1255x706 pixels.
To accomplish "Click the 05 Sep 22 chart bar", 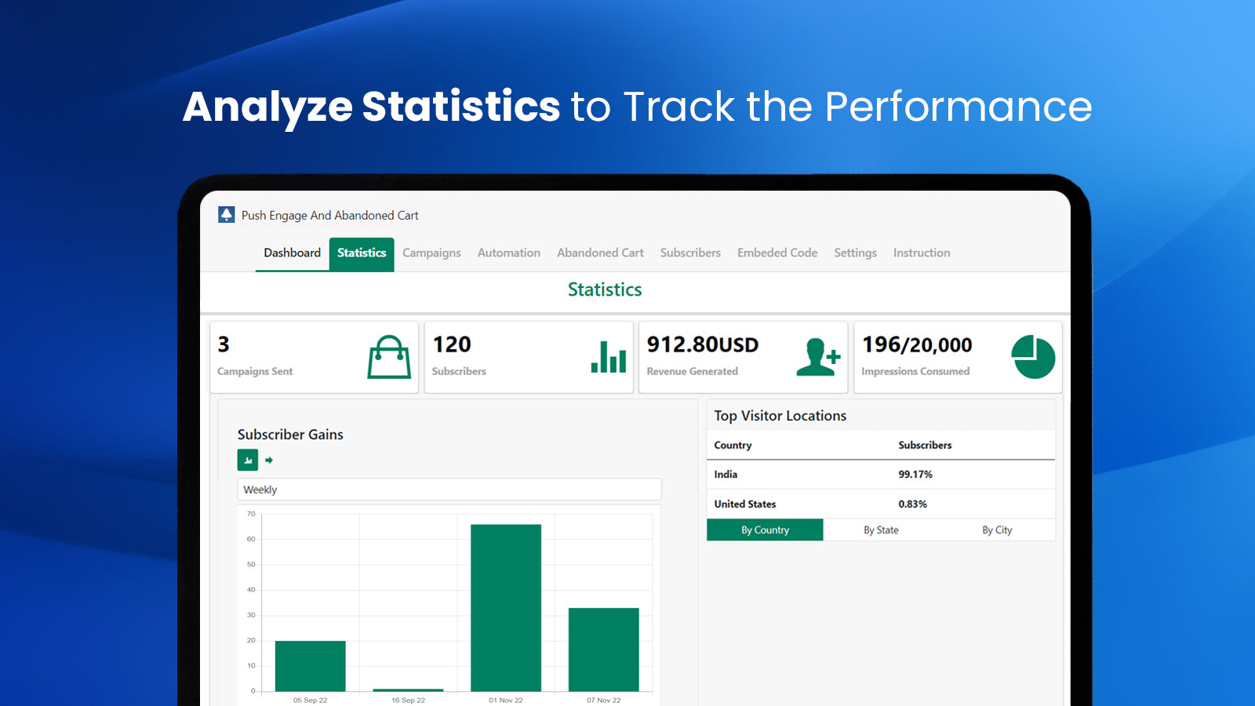I will click(311, 666).
